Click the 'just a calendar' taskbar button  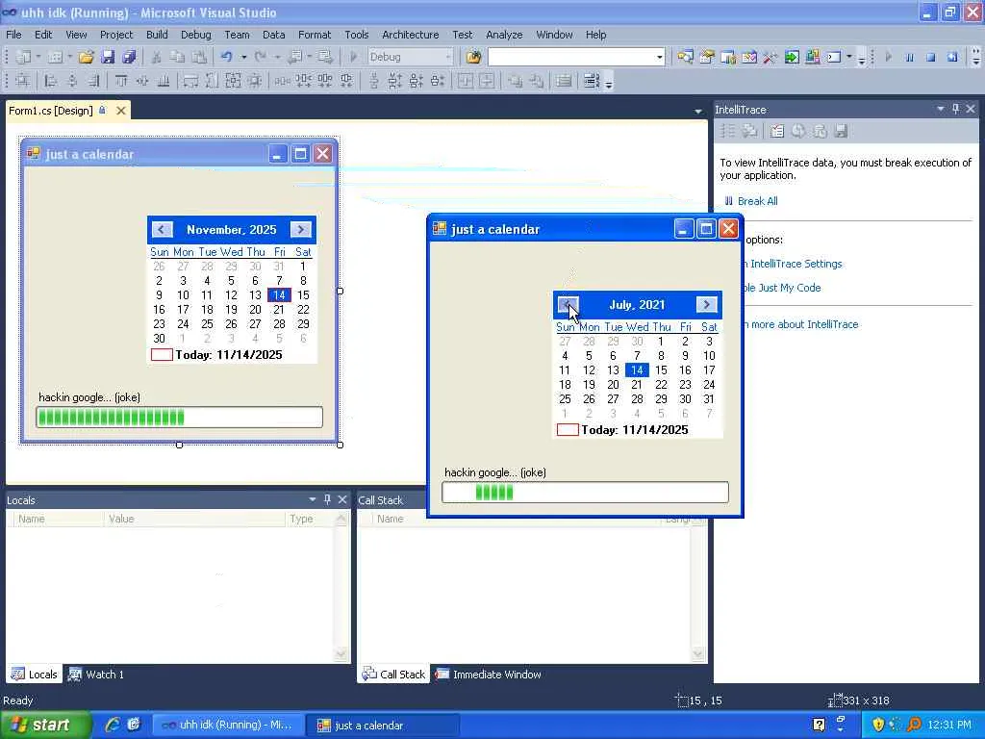(381, 726)
